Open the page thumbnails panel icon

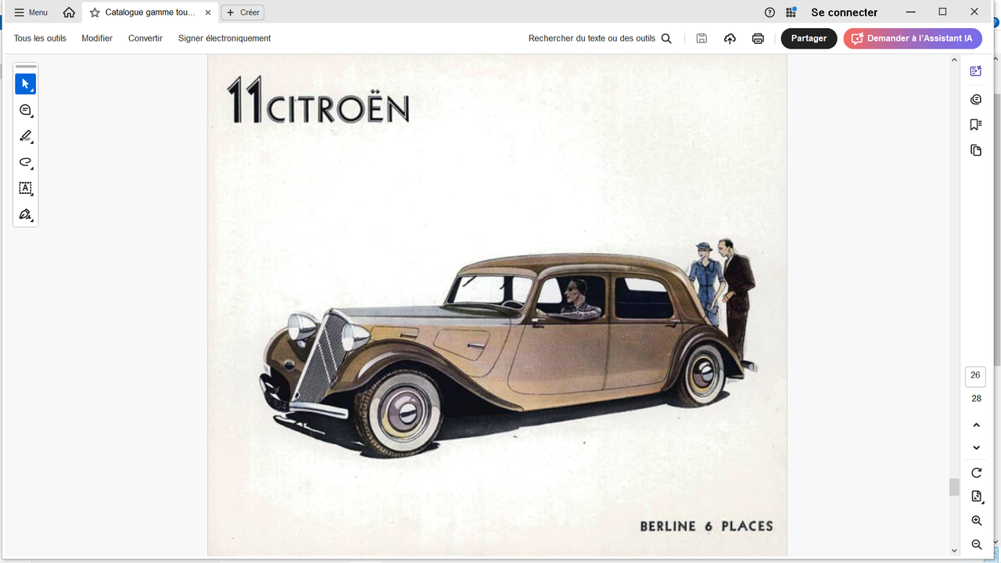pyautogui.click(x=976, y=150)
